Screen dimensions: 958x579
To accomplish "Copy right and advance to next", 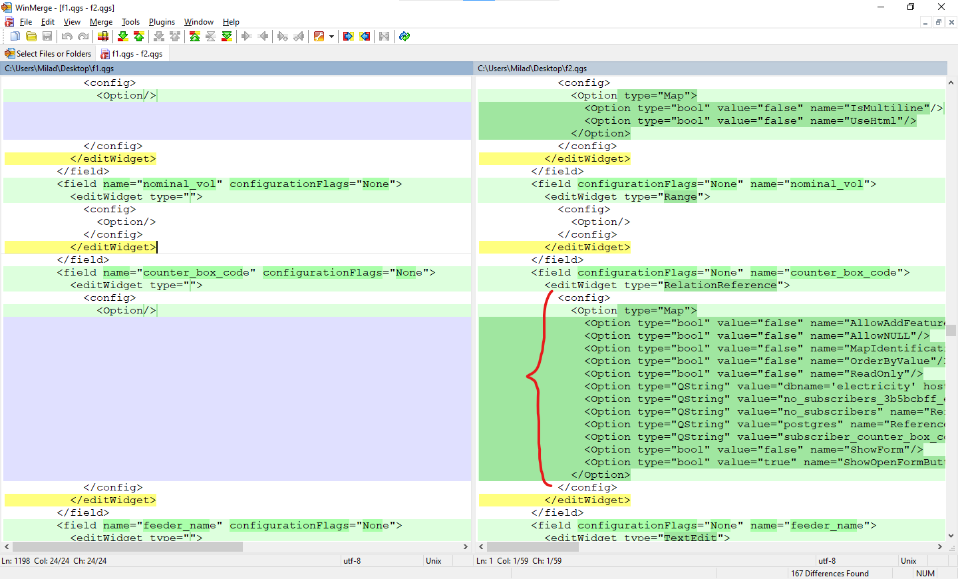I will [283, 36].
